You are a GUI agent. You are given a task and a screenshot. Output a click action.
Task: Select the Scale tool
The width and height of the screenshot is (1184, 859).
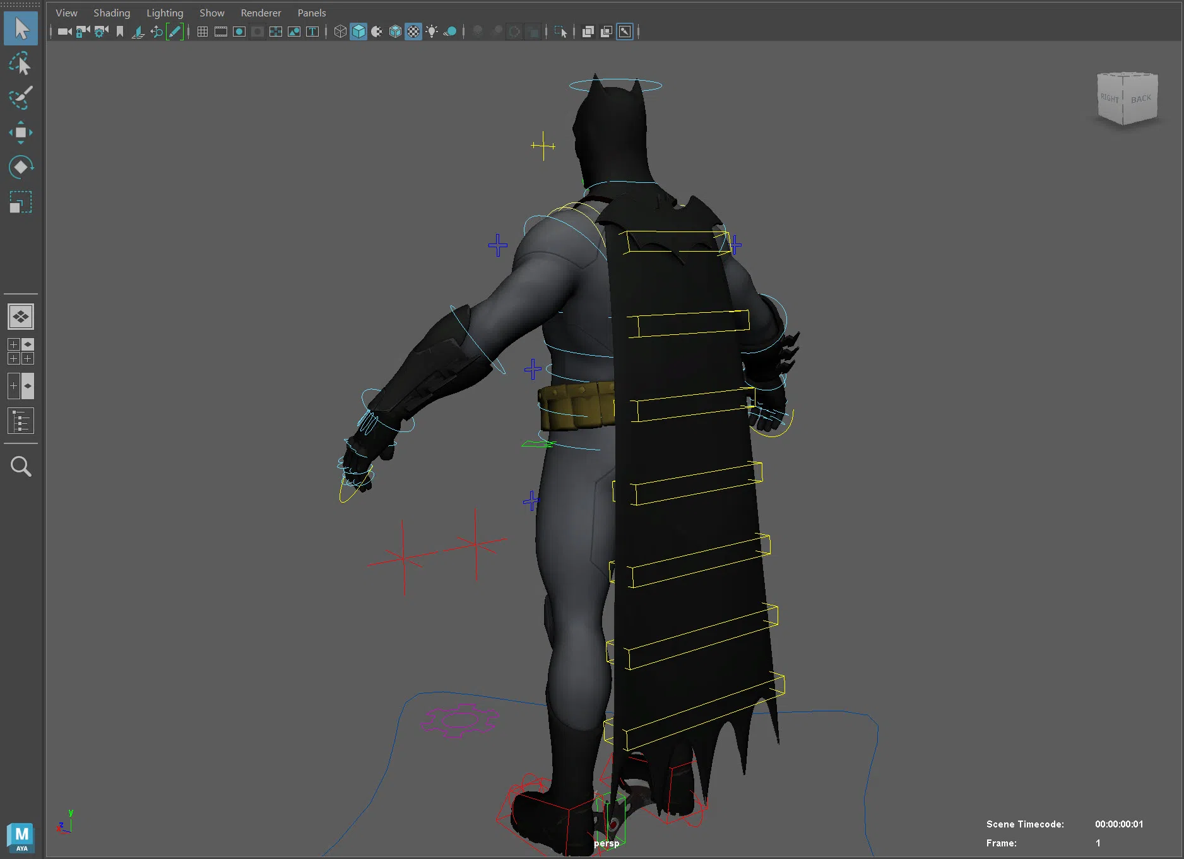20,202
